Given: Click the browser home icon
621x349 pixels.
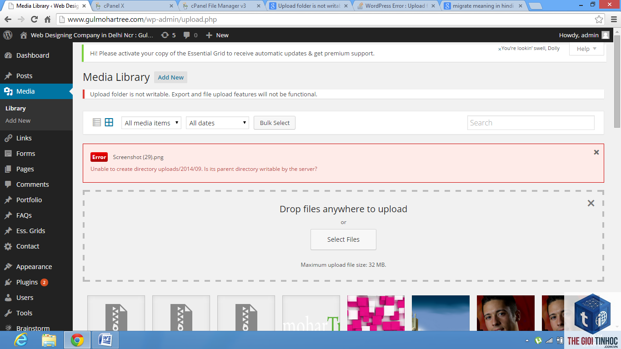Looking at the screenshot, I should point(47,20).
